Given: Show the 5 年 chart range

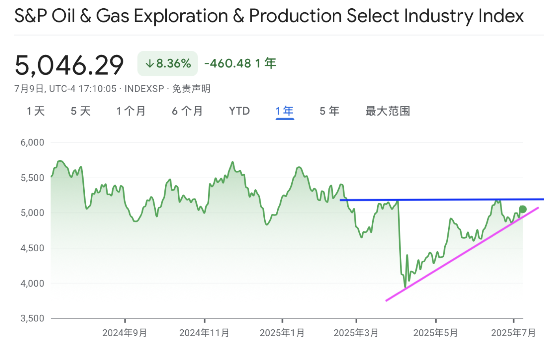Looking at the screenshot, I should click(329, 111).
